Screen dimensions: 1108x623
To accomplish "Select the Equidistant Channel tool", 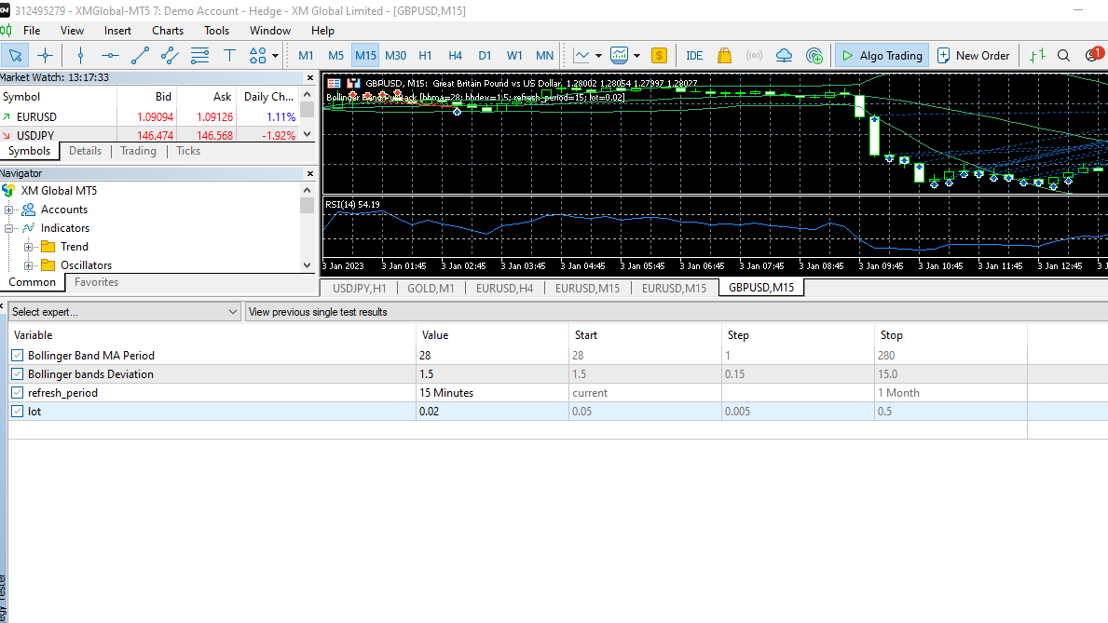I will (x=170, y=55).
